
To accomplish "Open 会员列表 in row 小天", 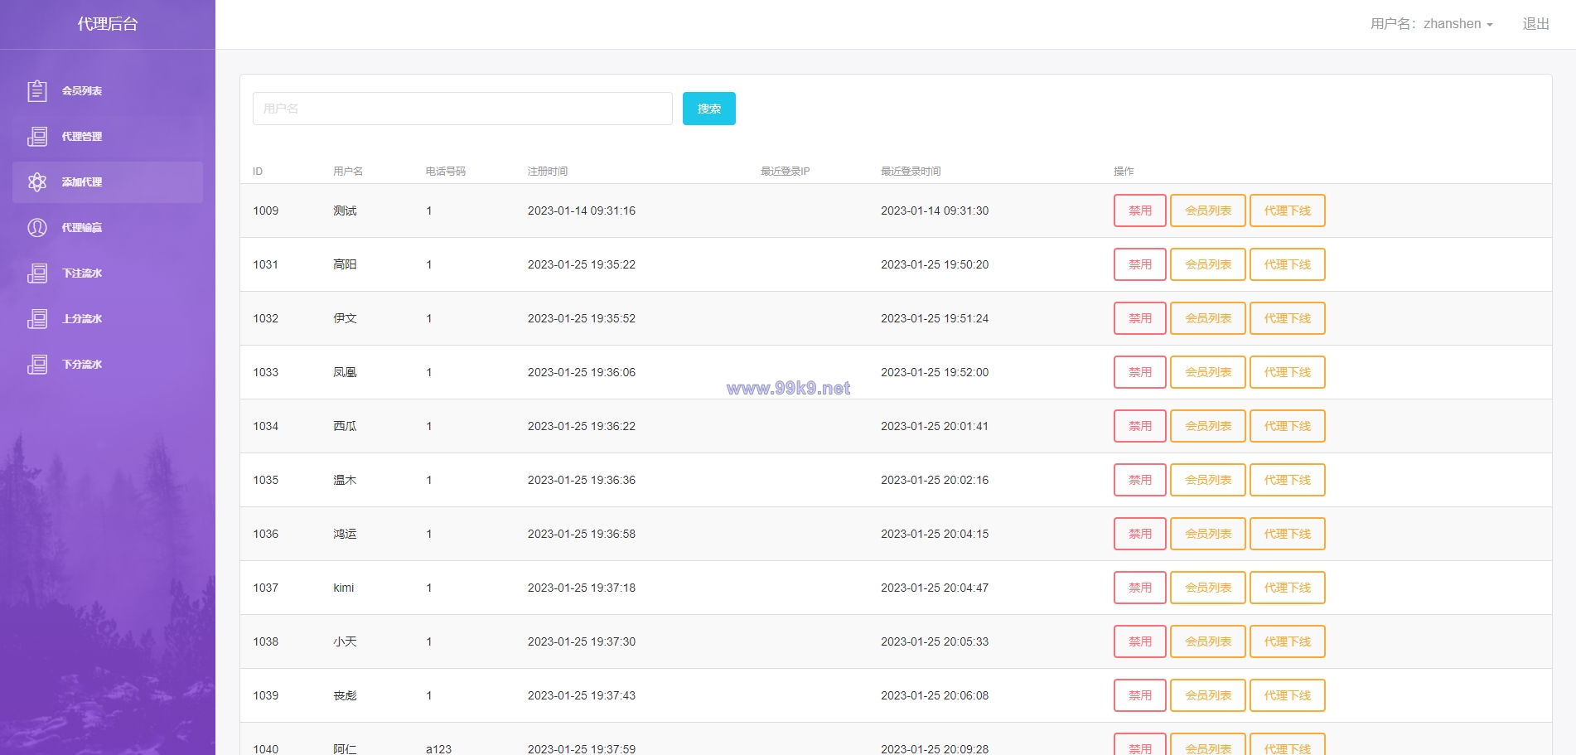I will coord(1208,641).
